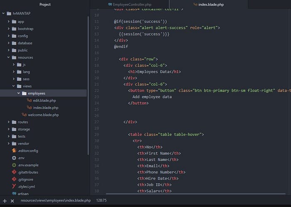291x207 pixels.
Task: Collapse the hrMANTAP root project
Action: (3, 13)
